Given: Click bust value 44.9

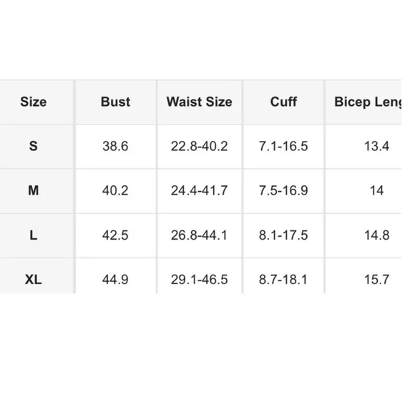Looking at the screenshot, I should click(x=115, y=280).
